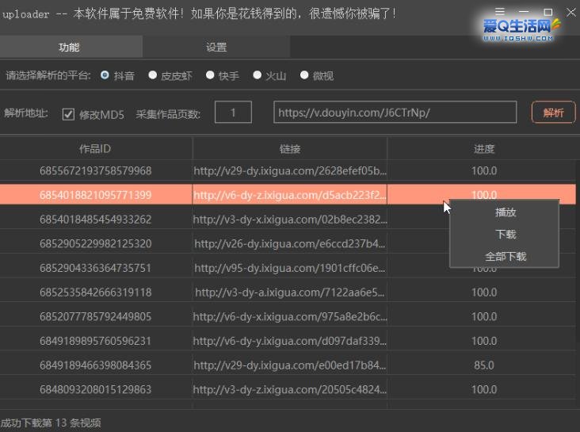
Task: Open the hamburger menu icon in title bar
Action: pyautogui.click(x=500, y=11)
